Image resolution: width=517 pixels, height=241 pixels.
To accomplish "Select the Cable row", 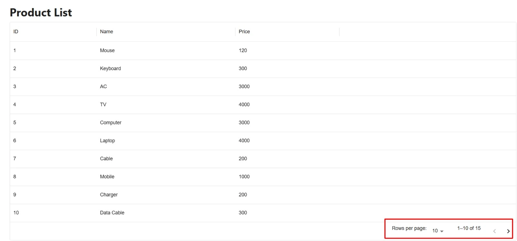I will (x=106, y=159).
